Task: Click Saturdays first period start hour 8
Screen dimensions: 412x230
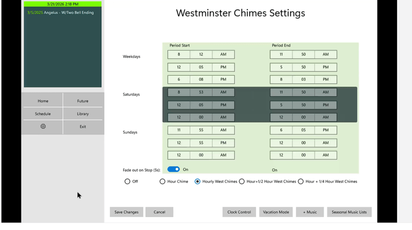Action: (179, 92)
